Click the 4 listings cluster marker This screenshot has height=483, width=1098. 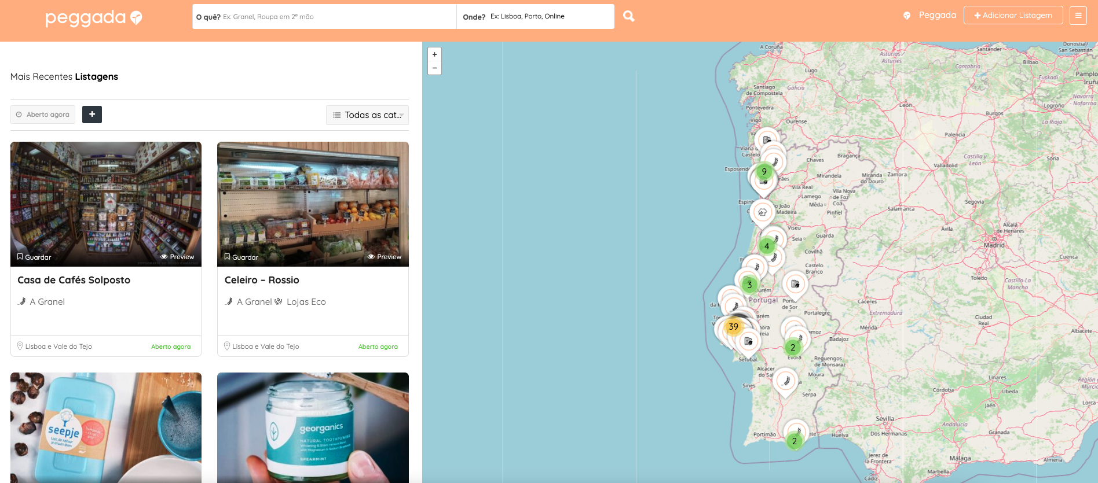[767, 246]
